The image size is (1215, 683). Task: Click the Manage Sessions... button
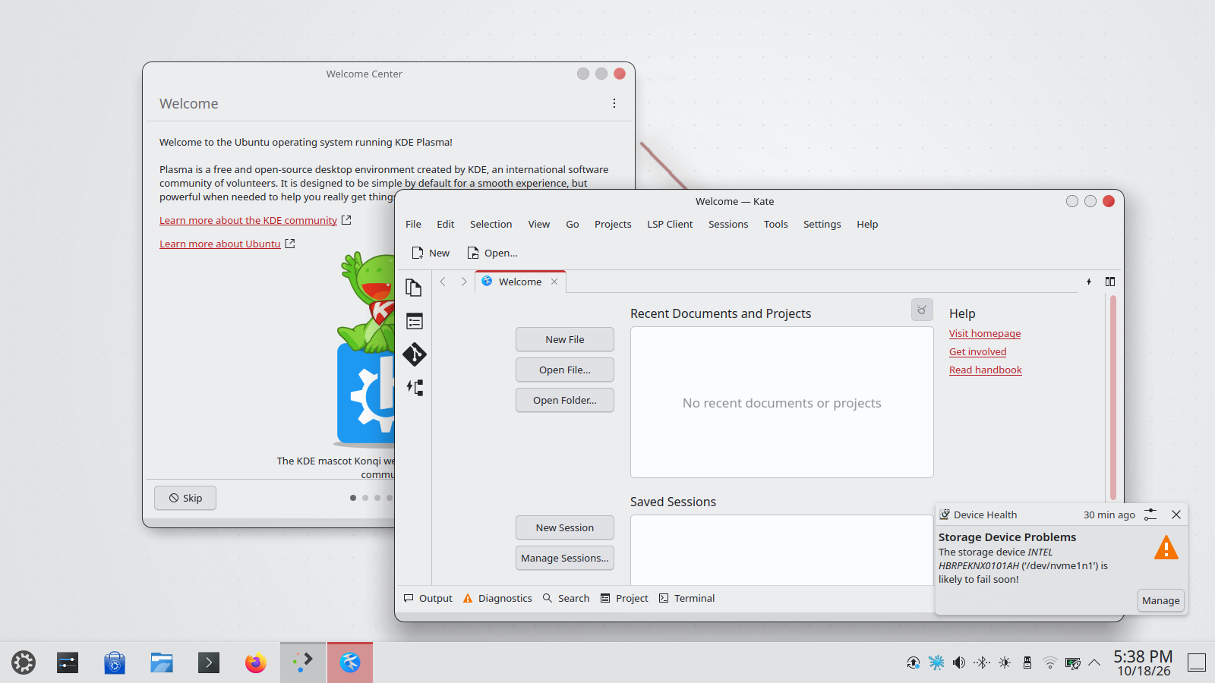pos(565,558)
